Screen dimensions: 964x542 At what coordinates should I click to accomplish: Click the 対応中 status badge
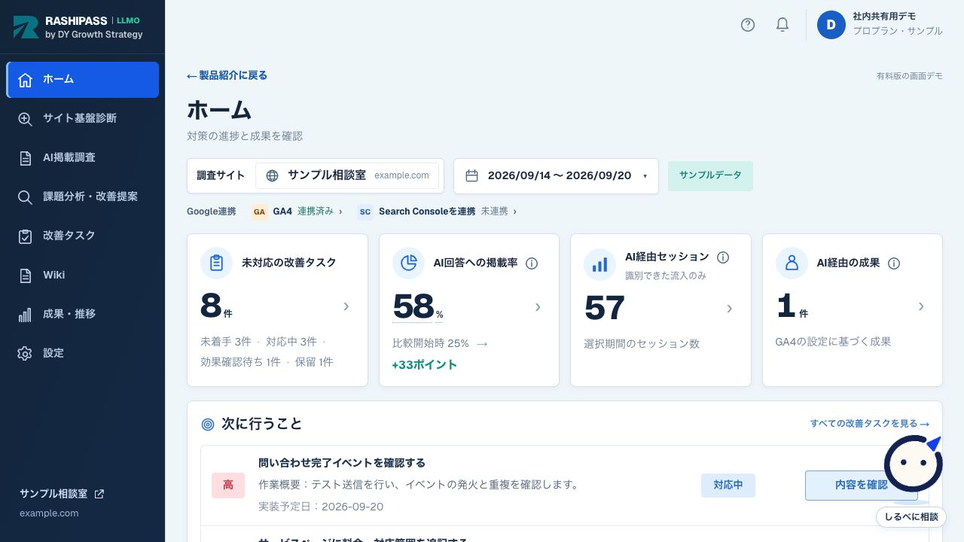point(728,486)
